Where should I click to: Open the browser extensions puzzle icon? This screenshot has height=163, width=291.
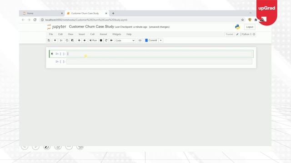coord(256,20)
